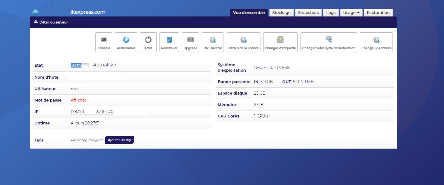444x185 pixels.
Task: Open the Console tool
Action: (x=104, y=42)
